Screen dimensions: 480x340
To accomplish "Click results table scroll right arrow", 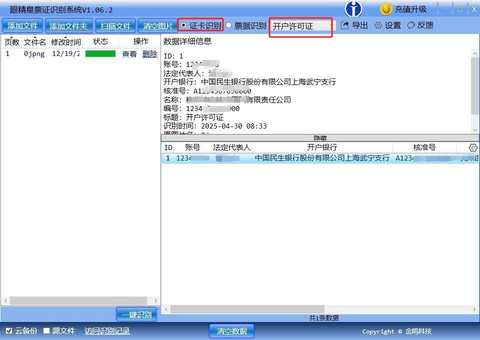I will pos(474,309).
